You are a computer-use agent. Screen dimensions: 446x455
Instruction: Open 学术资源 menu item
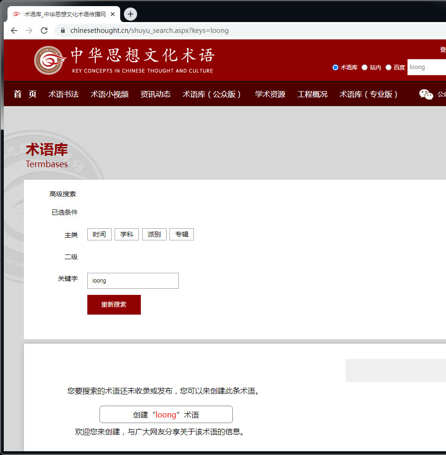[x=270, y=94]
